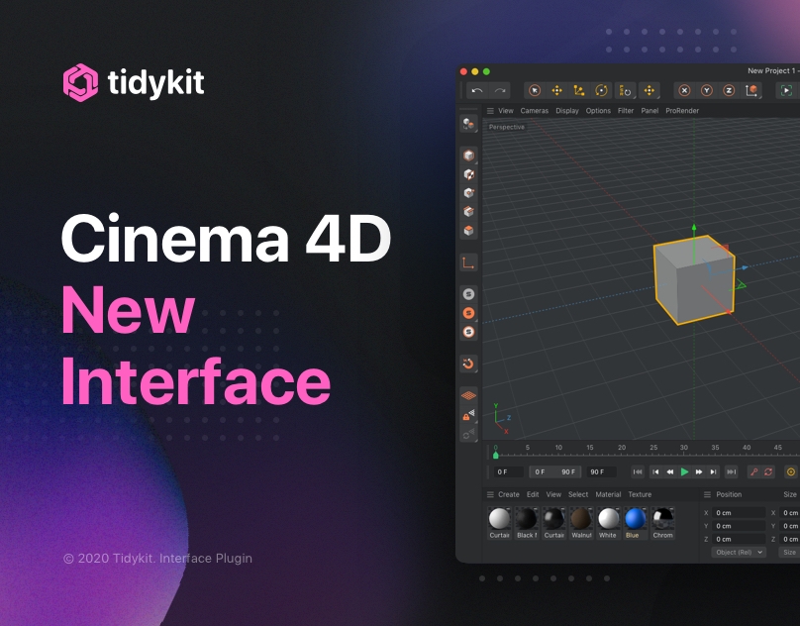Enable Viewport Solo Hierarchy (white S, orange ring)
Image resolution: width=800 pixels, height=626 pixels.
(468, 332)
